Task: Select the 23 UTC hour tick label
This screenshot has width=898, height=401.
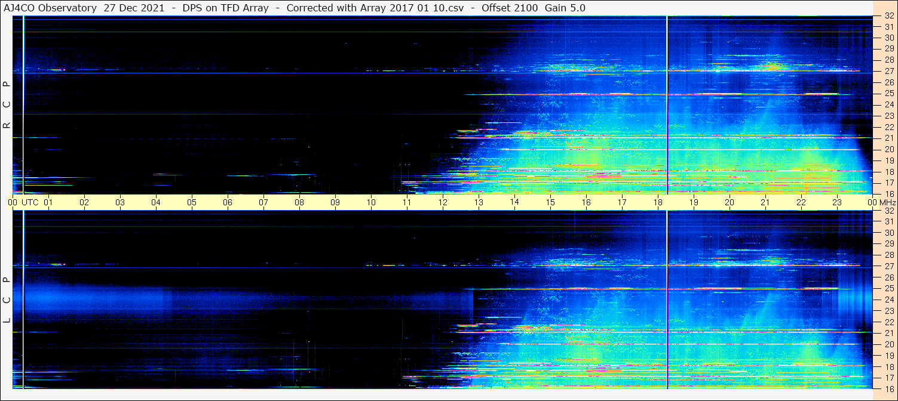Action: click(837, 202)
